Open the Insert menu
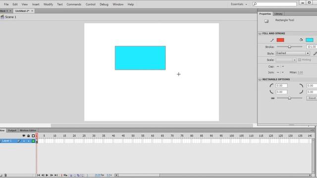 (x=36, y=4)
